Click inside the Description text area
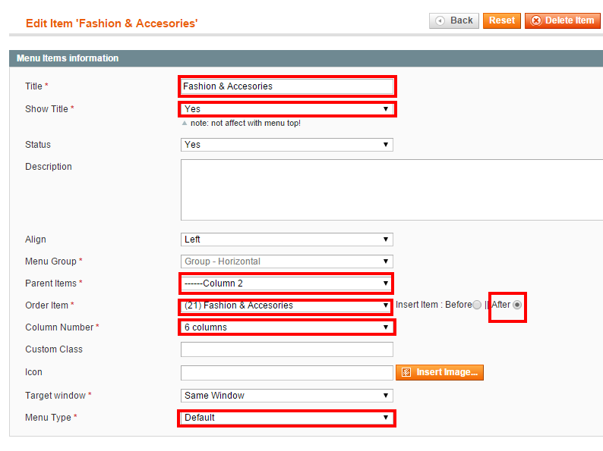Screen dimensions: 603x451 pos(392,190)
